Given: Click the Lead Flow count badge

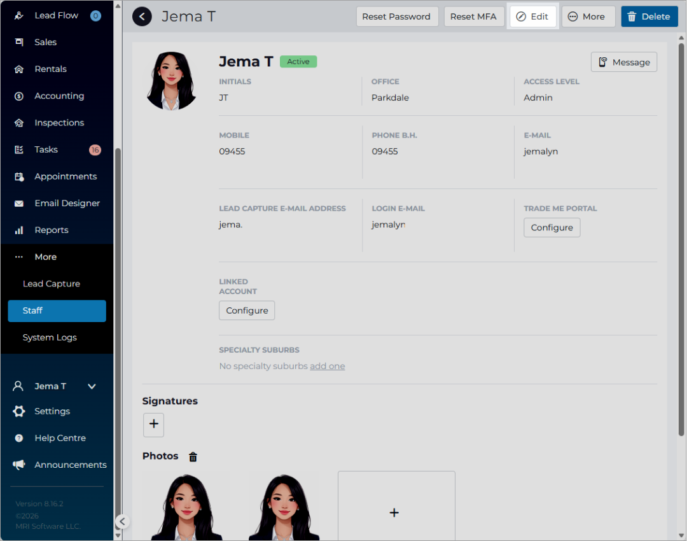Looking at the screenshot, I should (95, 16).
